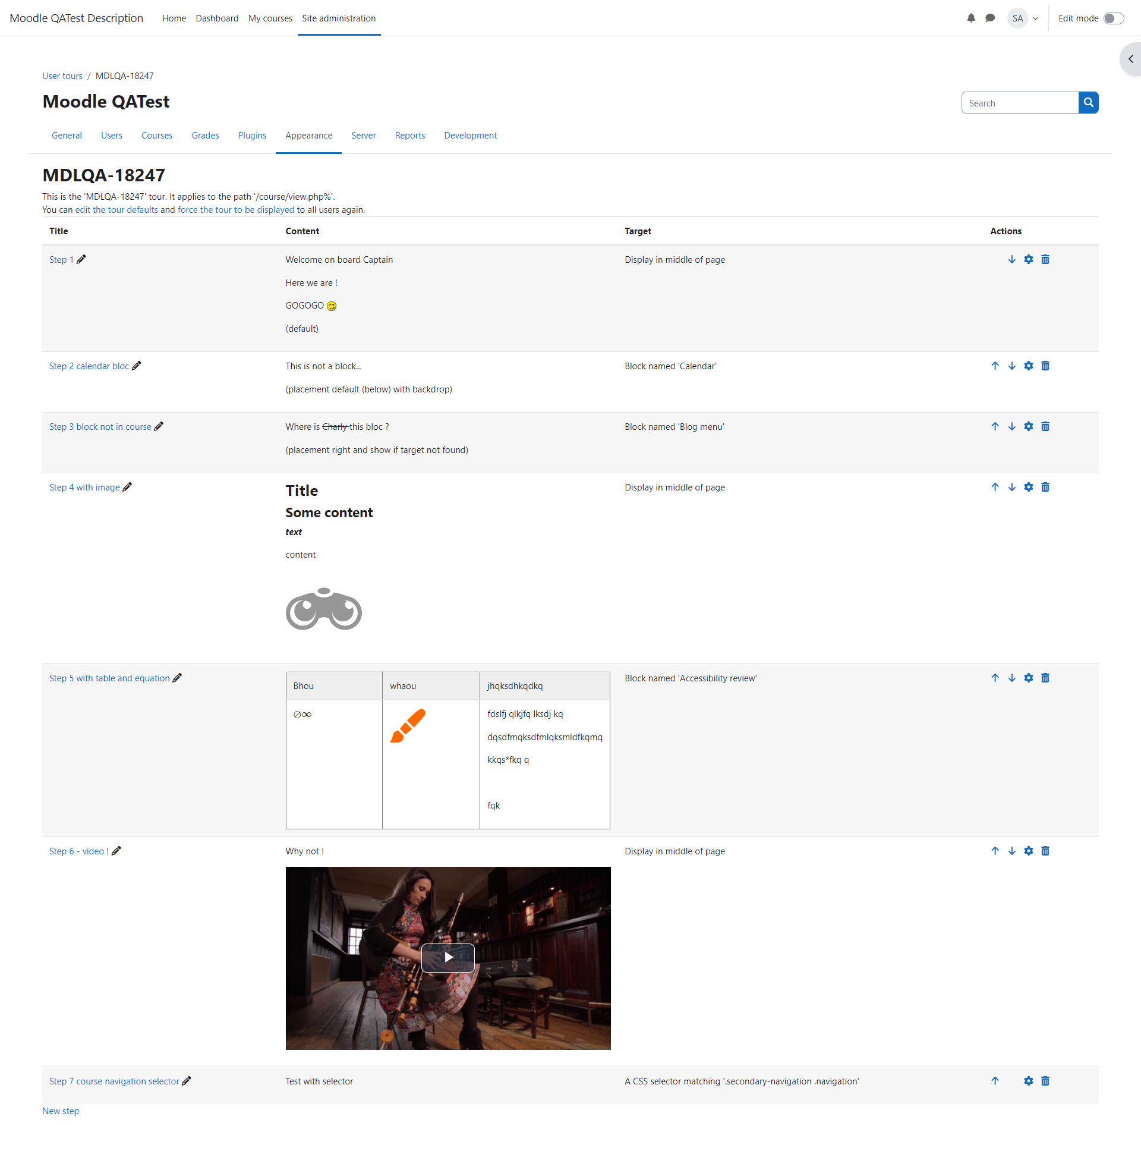The width and height of the screenshot is (1141, 1170).
Task: Add a New step link
Action: pos(61,1111)
